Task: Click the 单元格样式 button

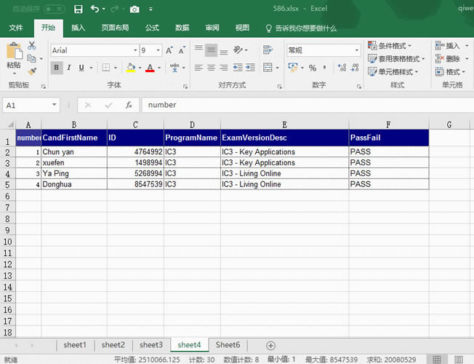Action: pyautogui.click(x=394, y=72)
